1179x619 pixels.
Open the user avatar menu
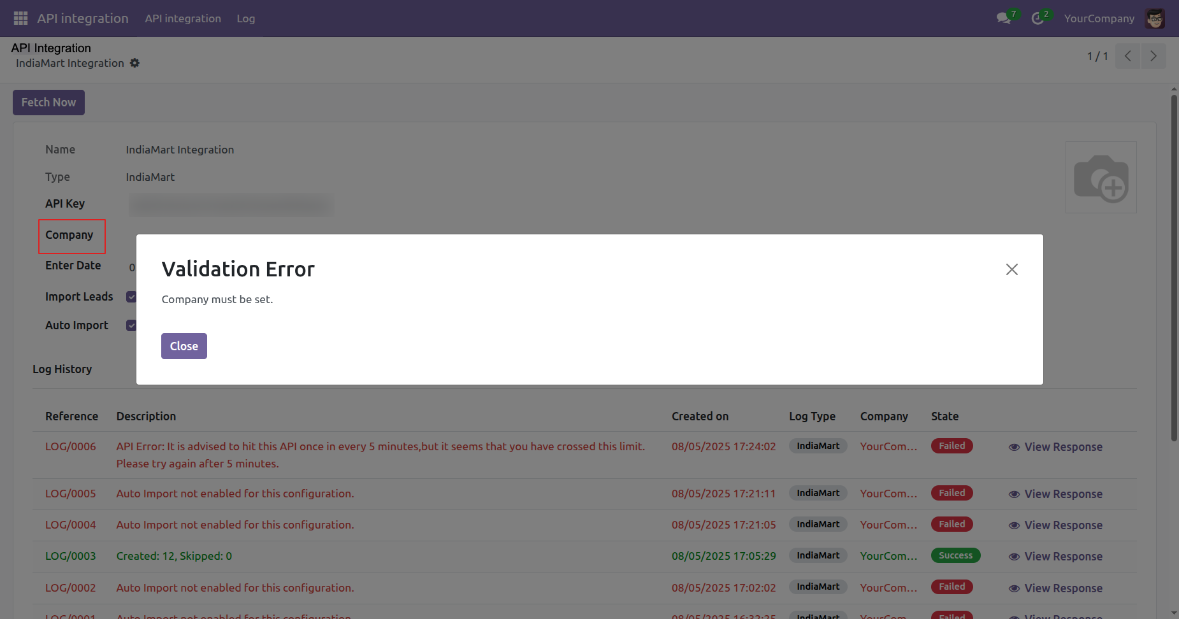(1155, 18)
